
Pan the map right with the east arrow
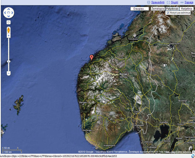12,13
